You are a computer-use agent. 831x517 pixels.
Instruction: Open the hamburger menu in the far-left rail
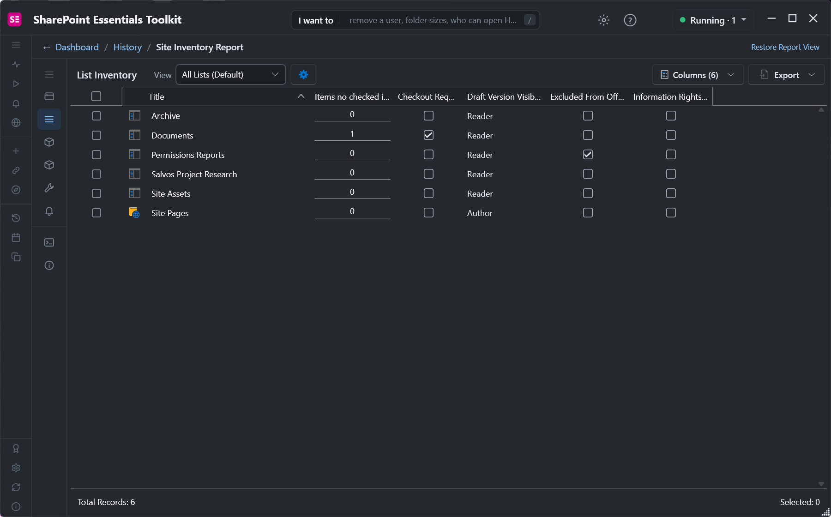click(x=16, y=45)
